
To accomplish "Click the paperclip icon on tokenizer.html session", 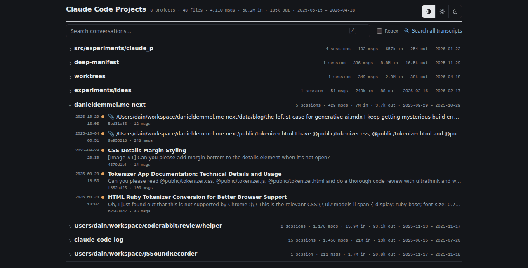I will click(x=111, y=134).
